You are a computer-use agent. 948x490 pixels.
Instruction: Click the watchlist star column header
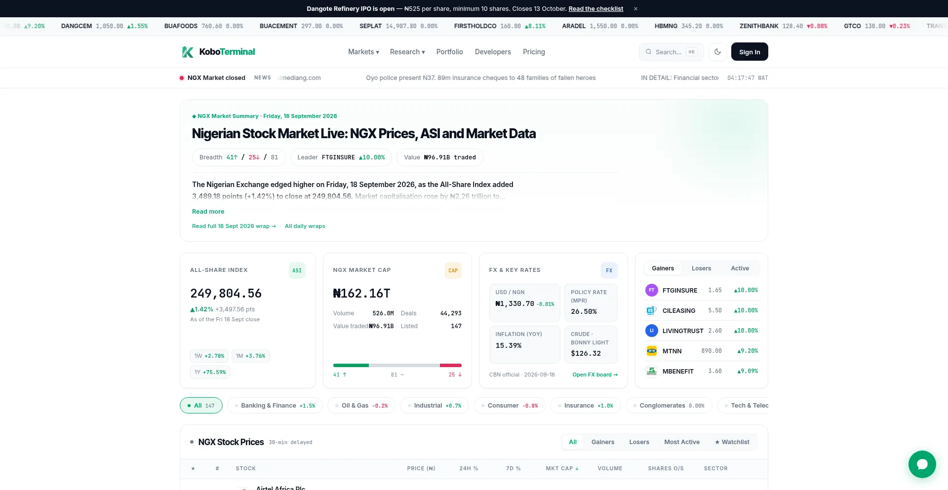click(193, 468)
